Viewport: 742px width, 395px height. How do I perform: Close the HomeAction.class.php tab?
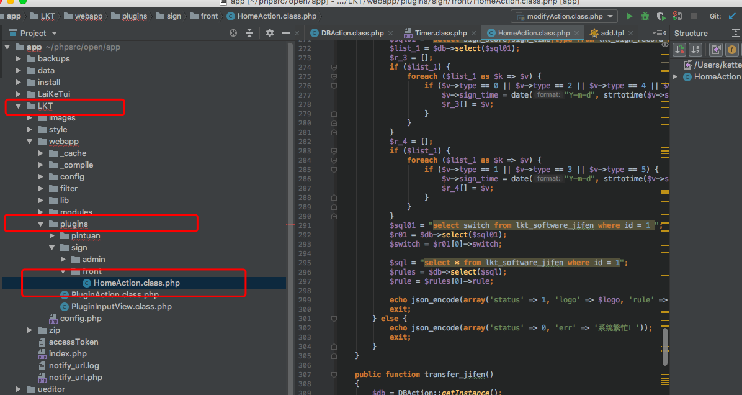click(x=576, y=33)
